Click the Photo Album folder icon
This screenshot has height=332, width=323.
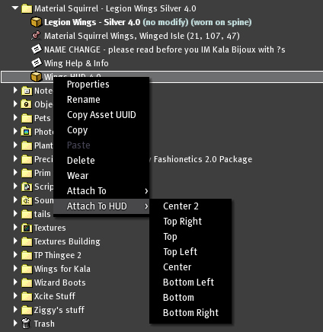point(27,132)
